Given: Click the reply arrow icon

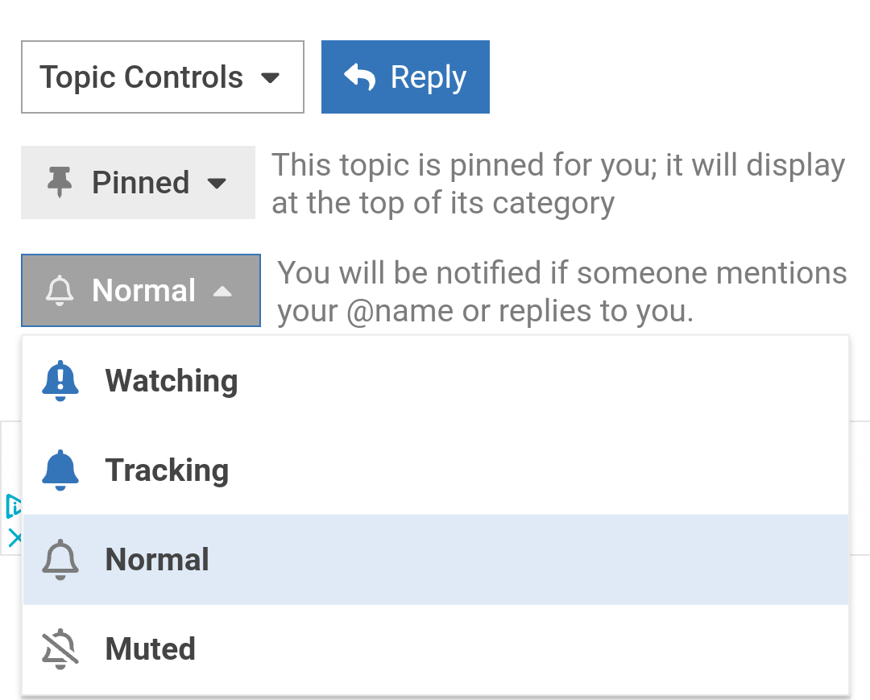Looking at the screenshot, I should pyautogui.click(x=359, y=77).
